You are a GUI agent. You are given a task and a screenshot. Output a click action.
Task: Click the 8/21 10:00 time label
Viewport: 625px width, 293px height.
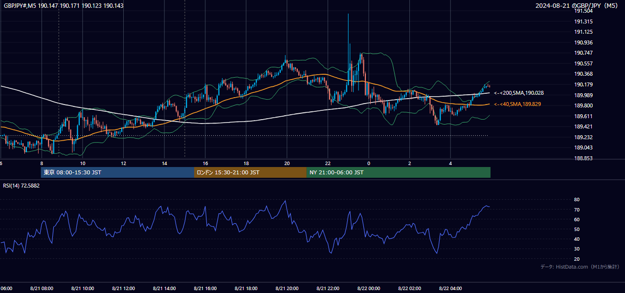[83, 288]
